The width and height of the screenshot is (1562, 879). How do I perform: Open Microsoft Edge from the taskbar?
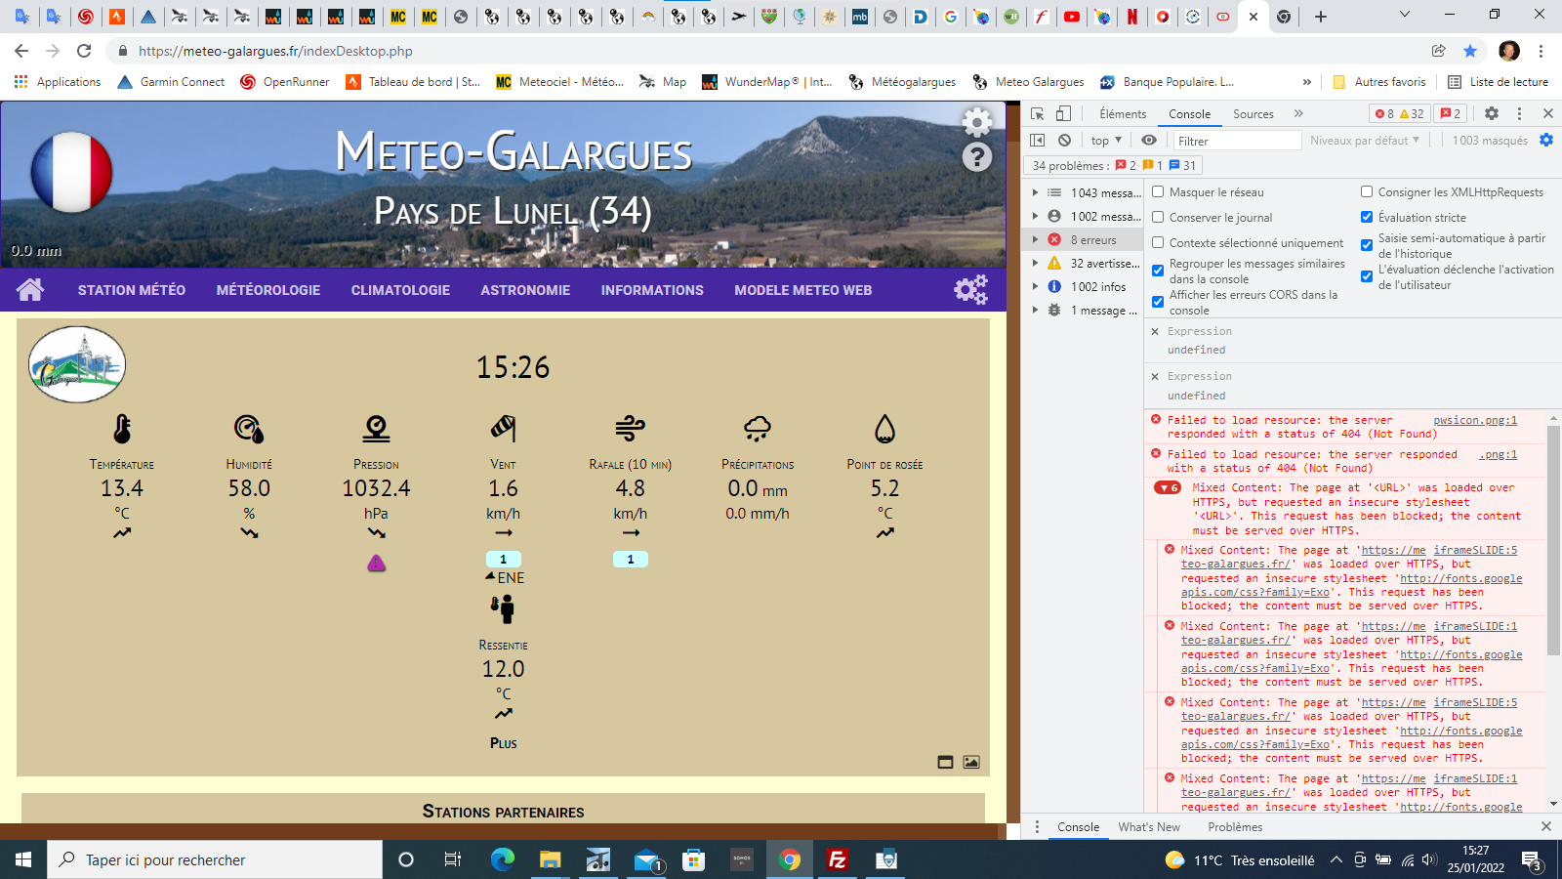click(x=503, y=859)
